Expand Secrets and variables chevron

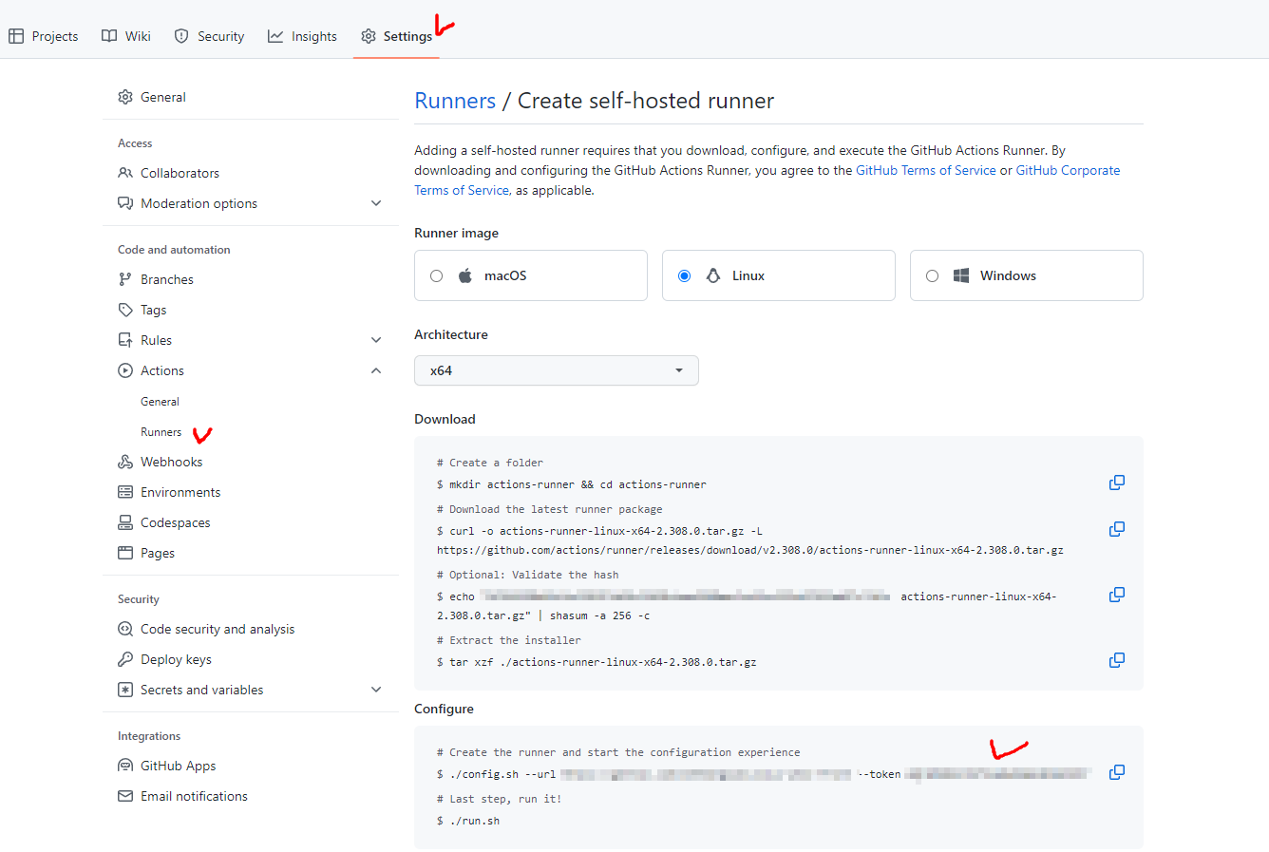pos(376,690)
